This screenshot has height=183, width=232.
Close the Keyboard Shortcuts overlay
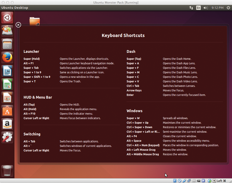coord(18,25)
